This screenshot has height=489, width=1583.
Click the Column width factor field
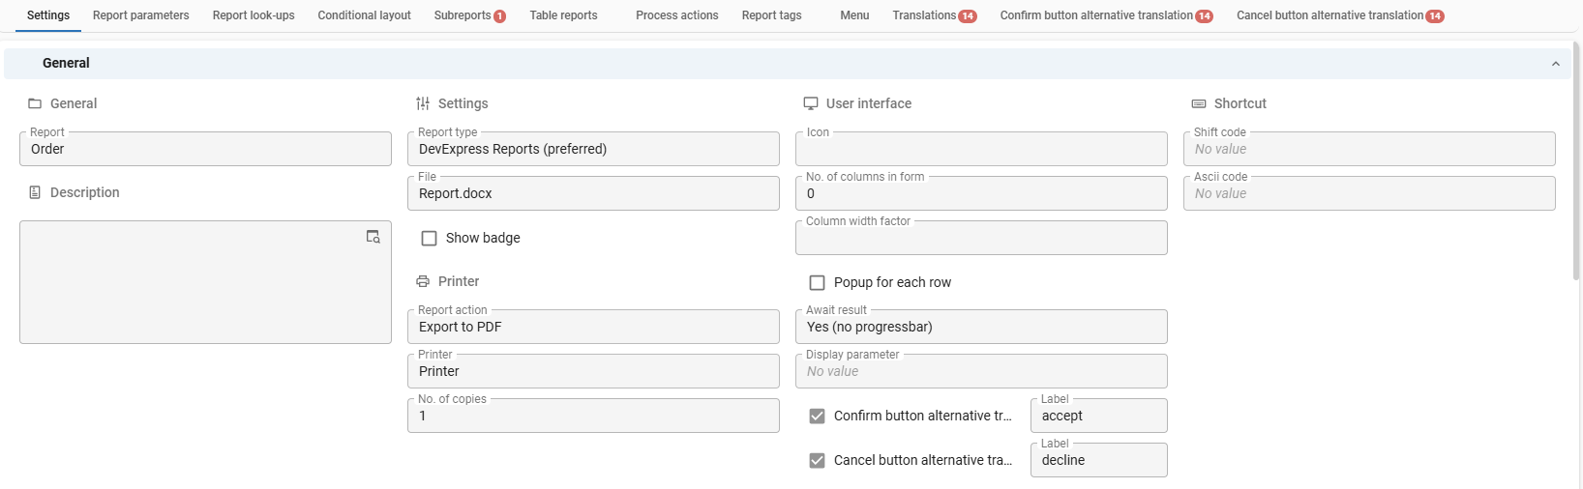[981, 238]
